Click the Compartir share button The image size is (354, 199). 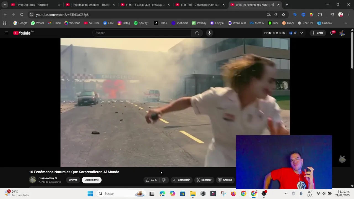pos(181,180)
